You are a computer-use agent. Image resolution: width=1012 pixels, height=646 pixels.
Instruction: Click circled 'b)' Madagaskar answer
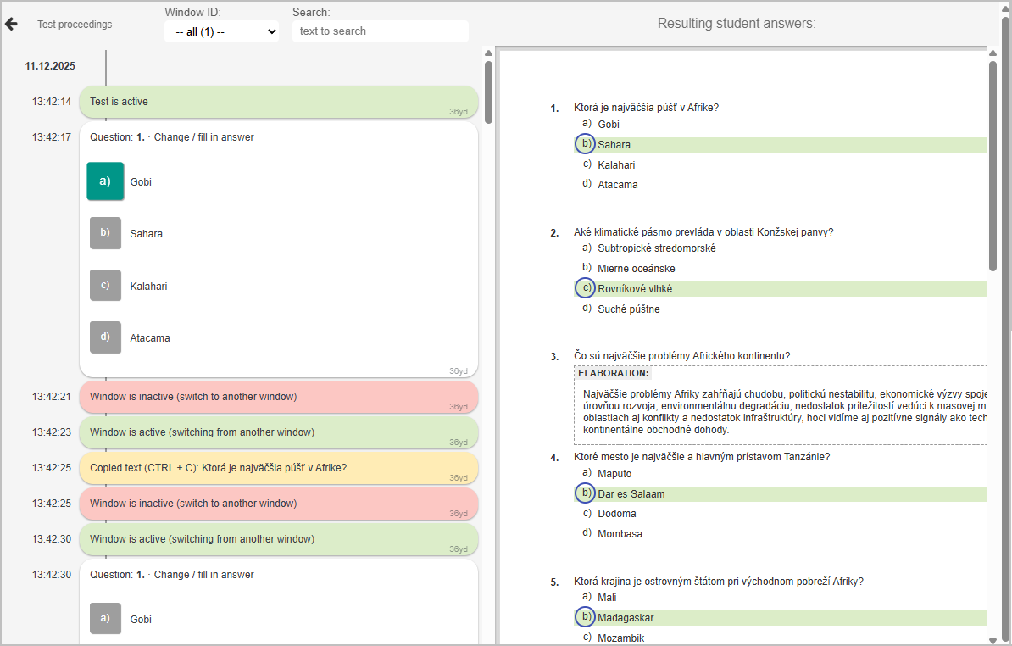586,617
